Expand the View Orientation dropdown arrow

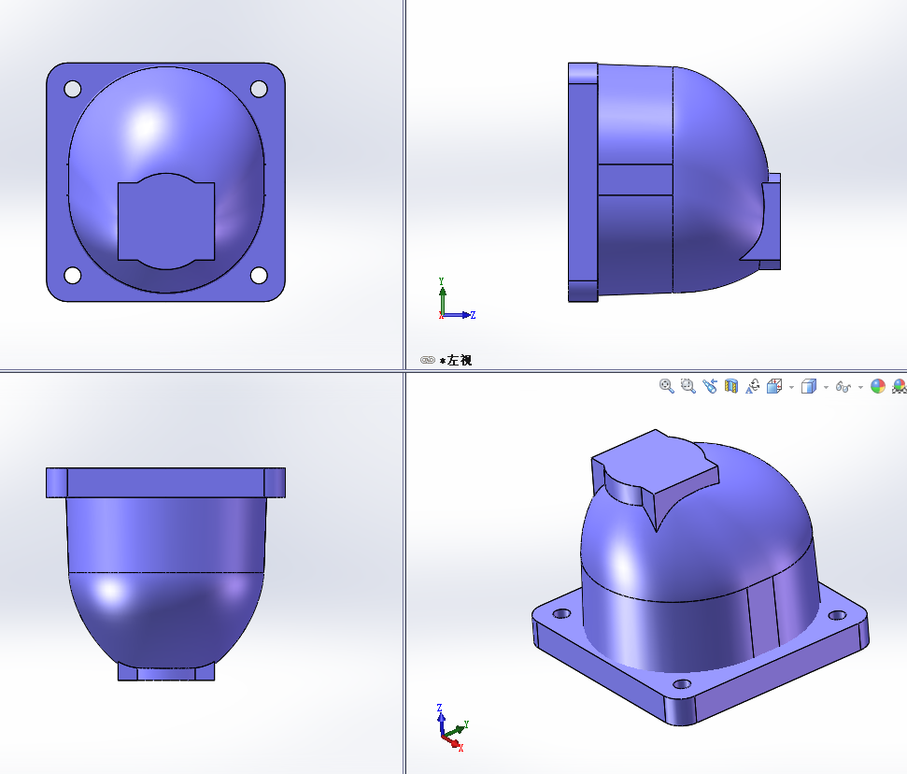[791, 387]
